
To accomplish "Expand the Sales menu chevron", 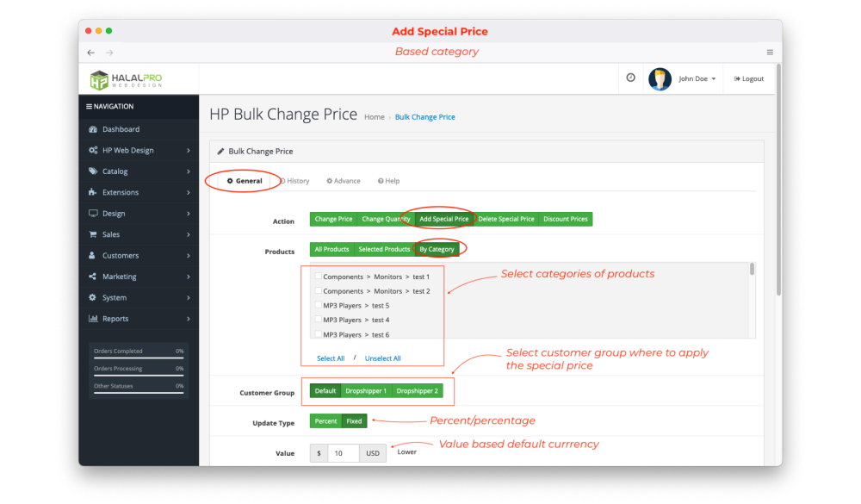I will [x=189, y=234].
